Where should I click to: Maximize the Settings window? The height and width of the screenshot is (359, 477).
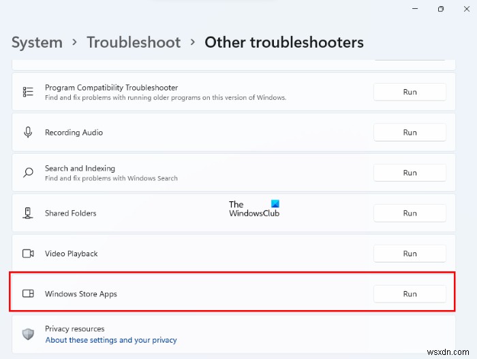click(x=441, y=9)
